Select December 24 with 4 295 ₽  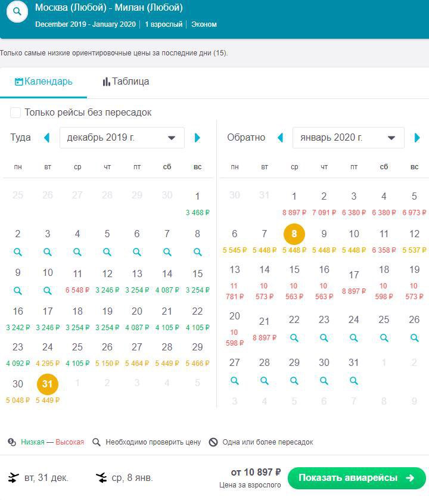tap(48, 354)
